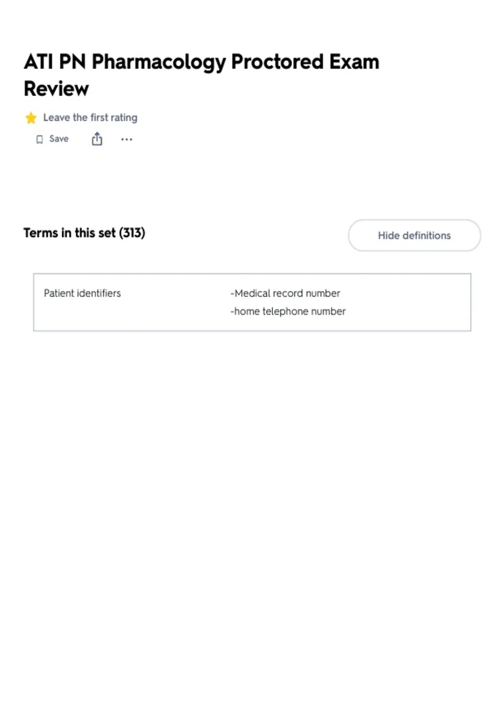Select Terms in this set (313) heading
Screen dimensions: 504x714
pos(84,233)
